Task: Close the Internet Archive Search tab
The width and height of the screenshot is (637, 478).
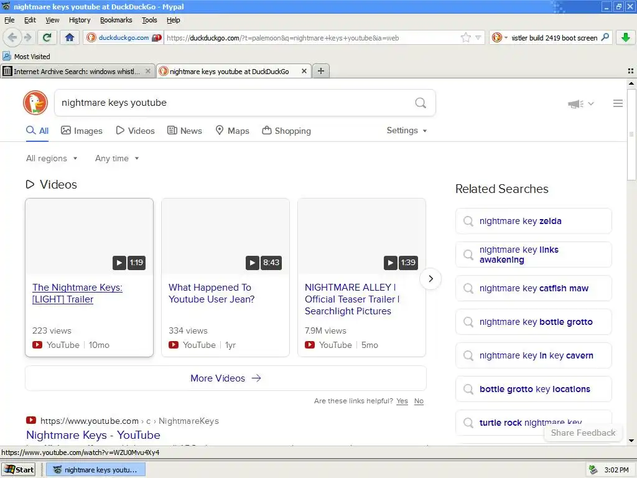Action: 148,71
